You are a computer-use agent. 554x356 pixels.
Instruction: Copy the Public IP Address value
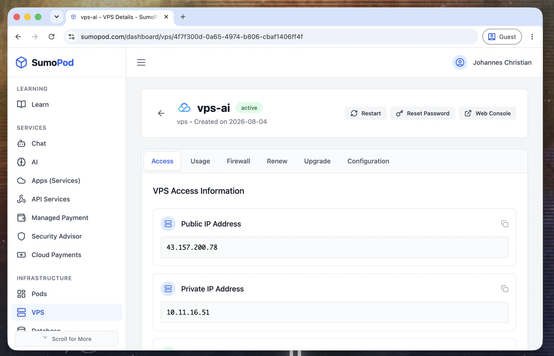(x=505, y=224)
